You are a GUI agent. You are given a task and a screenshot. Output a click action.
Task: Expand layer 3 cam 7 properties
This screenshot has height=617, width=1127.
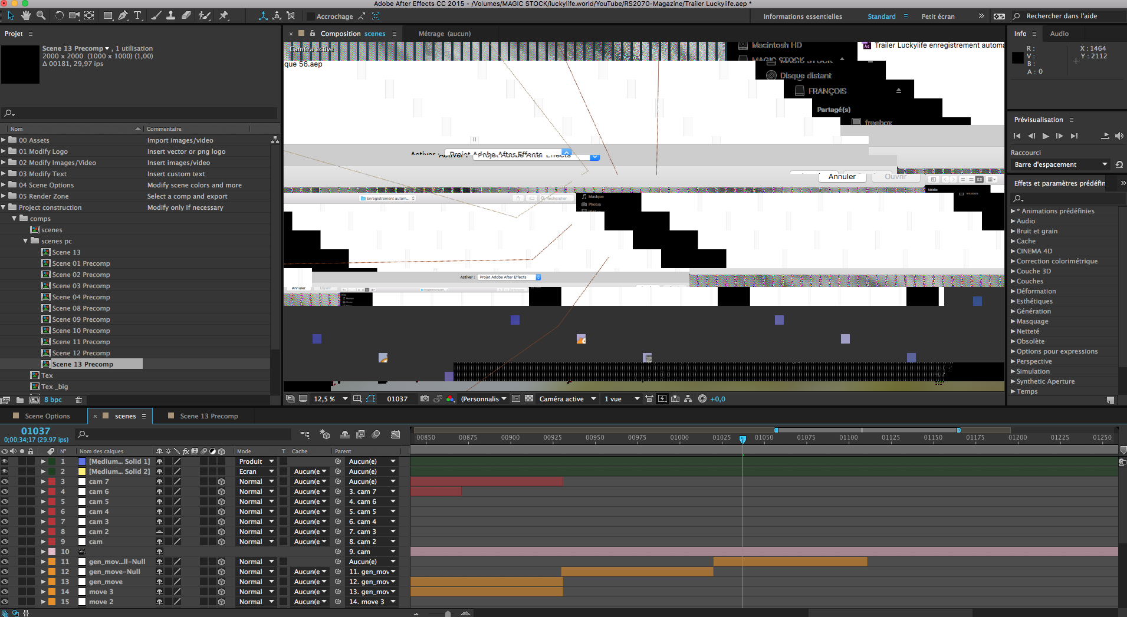[x=43, y=481]
